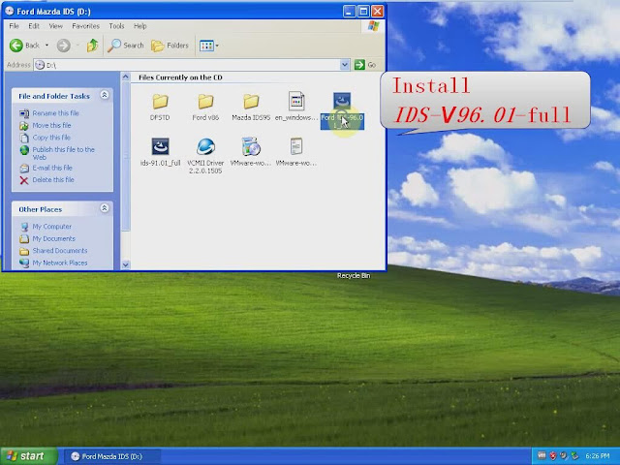Collapse the Other Places panel
The image size is (620, 465).
point(105,208)
